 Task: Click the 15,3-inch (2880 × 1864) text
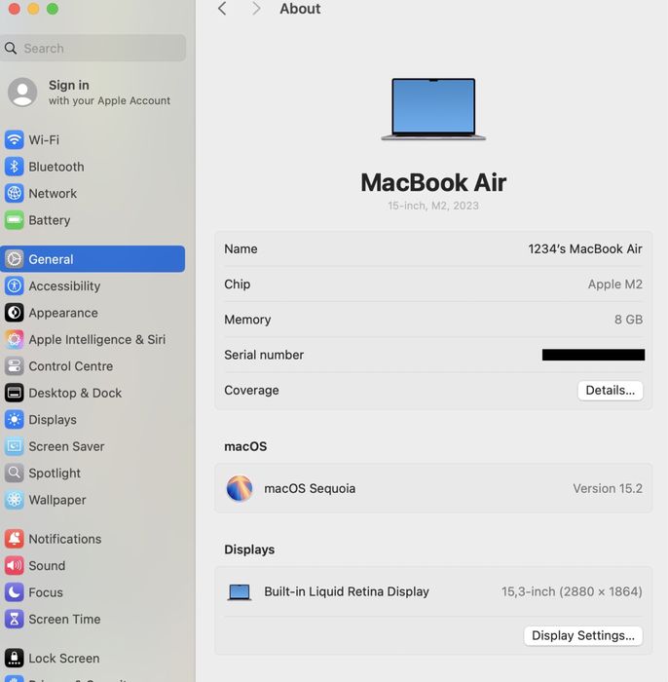pyautogui.click(x=572, y=592)
